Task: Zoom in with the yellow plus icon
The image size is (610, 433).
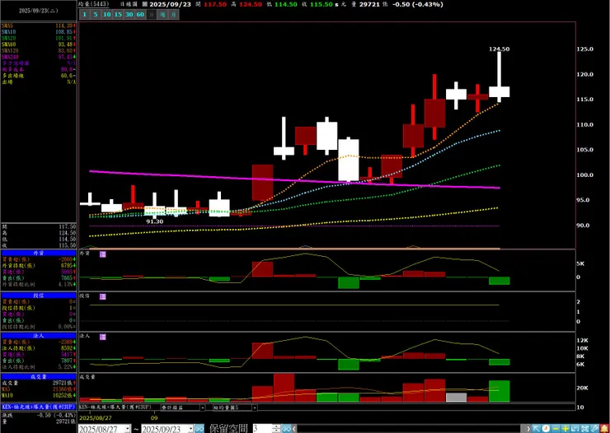Action: 565,429
